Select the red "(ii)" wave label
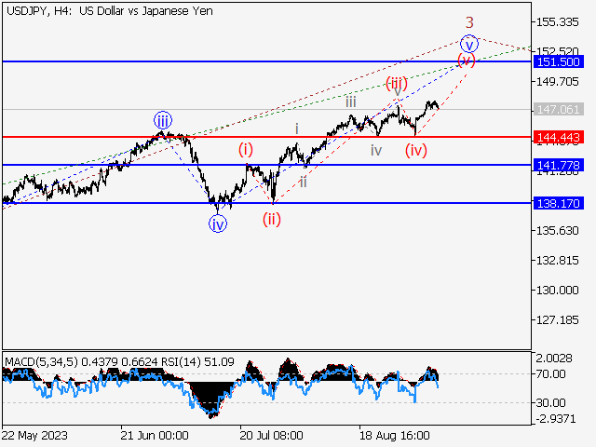 tap(272, 219)
